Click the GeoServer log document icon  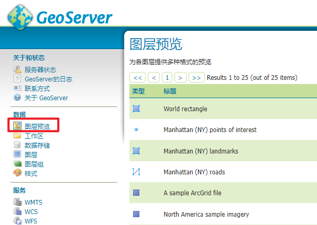(17, 78)
